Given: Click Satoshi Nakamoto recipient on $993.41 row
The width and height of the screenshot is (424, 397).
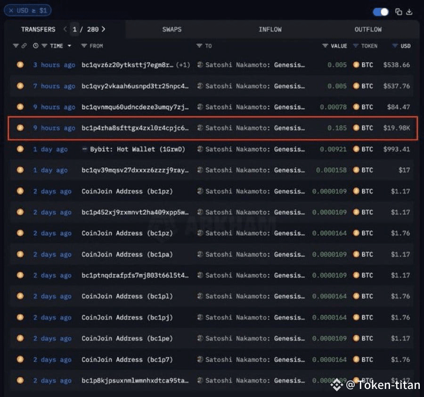Looking at the screenshot, I should [255, 149].
